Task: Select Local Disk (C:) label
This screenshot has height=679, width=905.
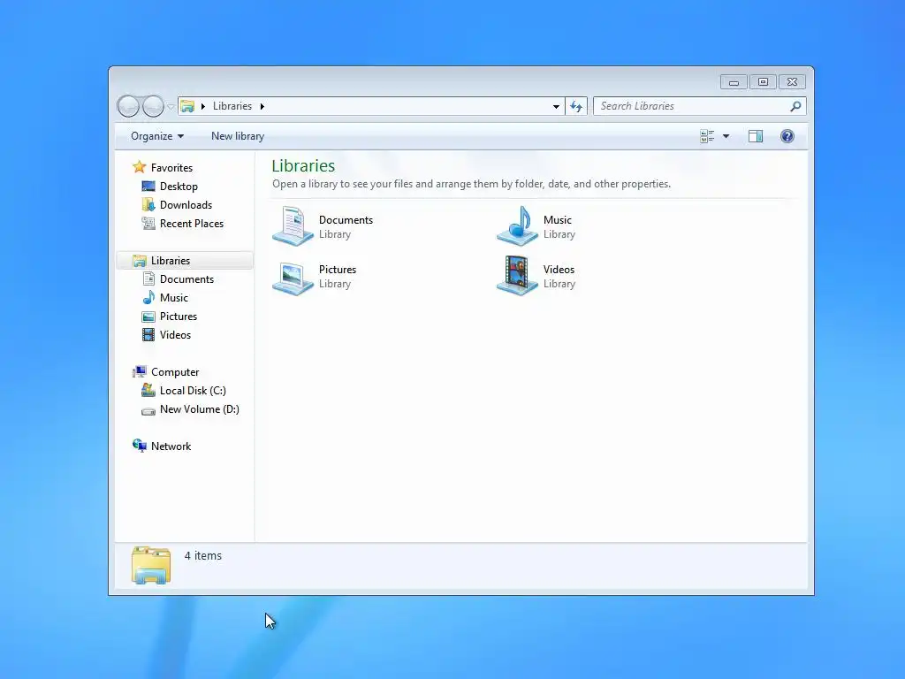Action: click(193, 391)
